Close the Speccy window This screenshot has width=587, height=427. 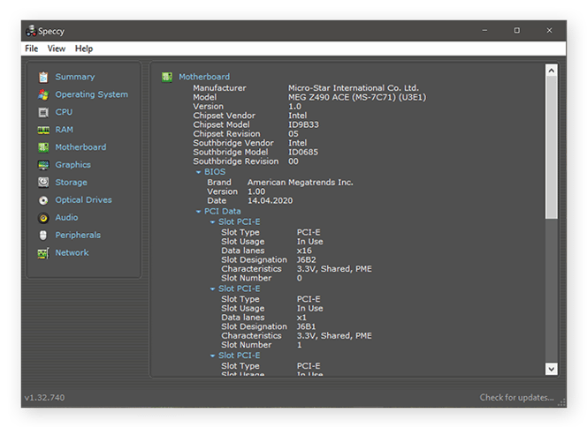pos(549,31)
